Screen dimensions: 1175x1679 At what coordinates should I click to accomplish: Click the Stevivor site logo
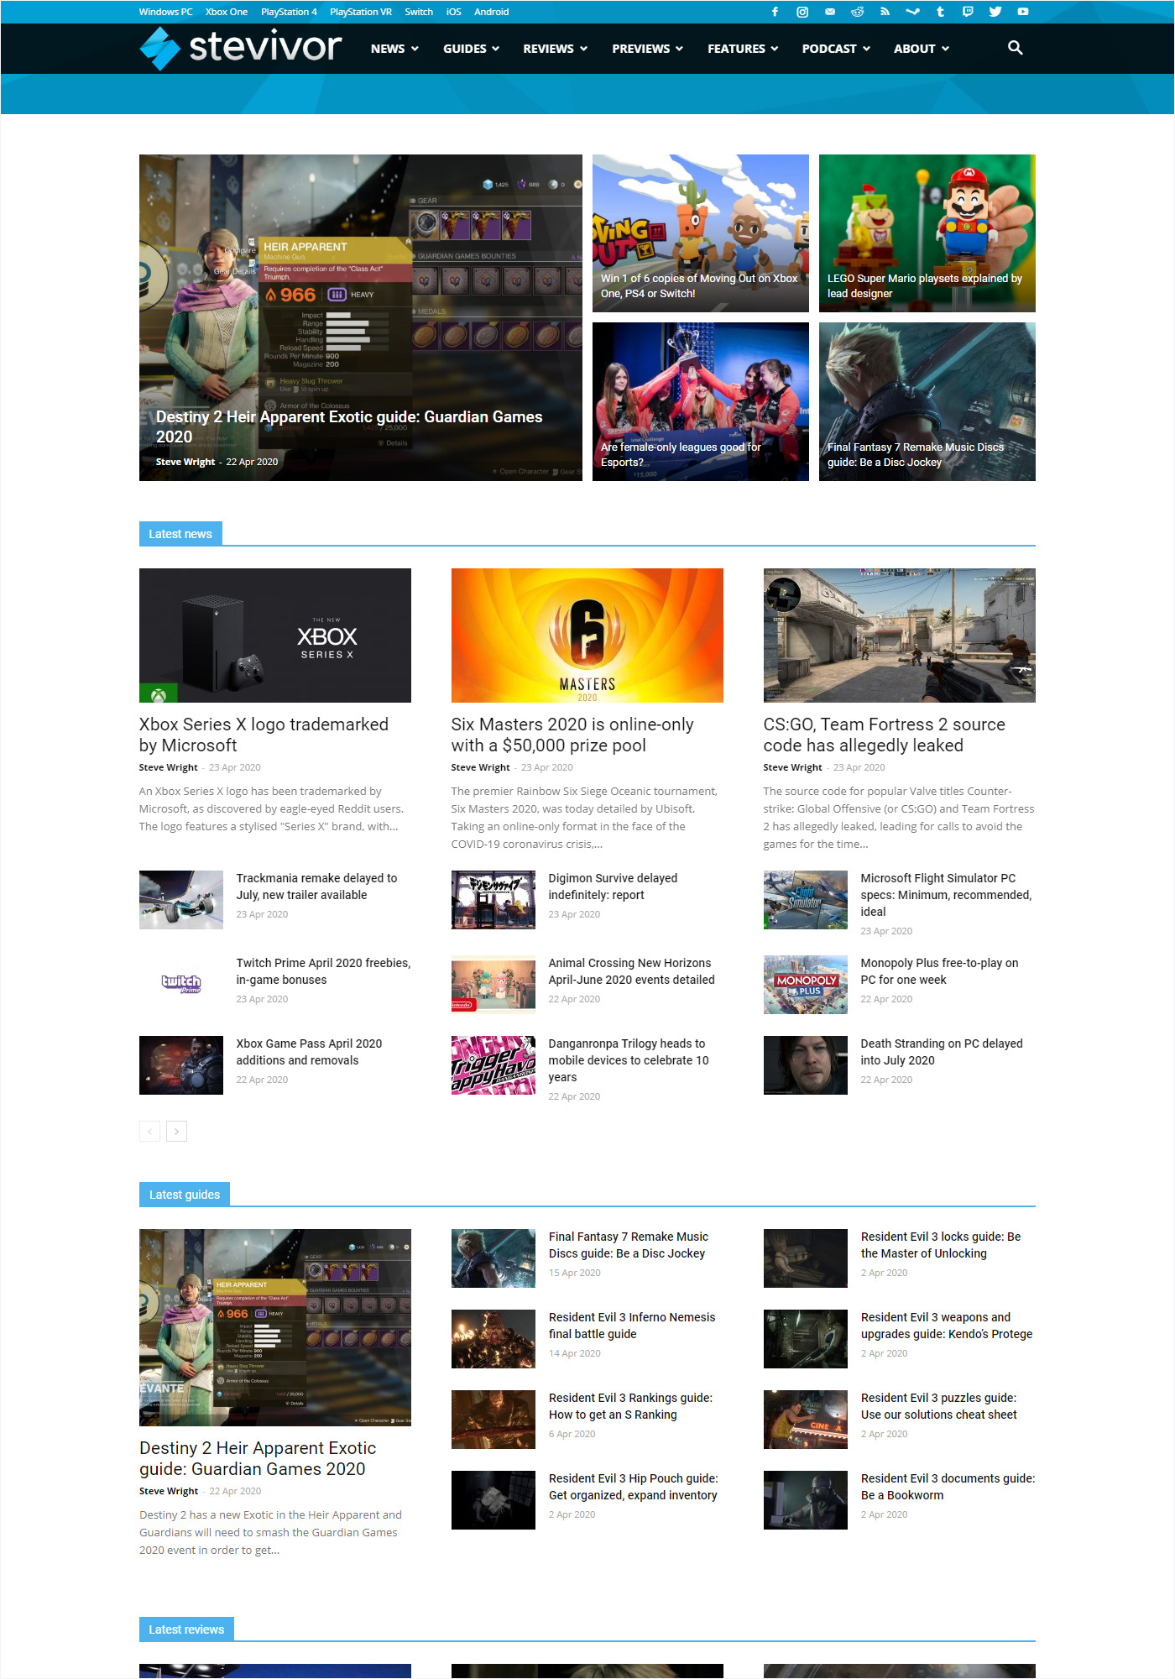click(x=241, y=48)
